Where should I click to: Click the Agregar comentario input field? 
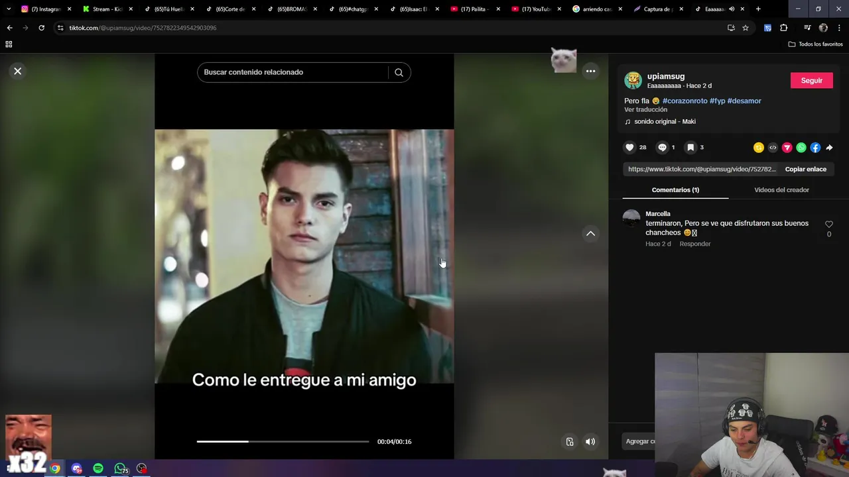tap(639, 441)
